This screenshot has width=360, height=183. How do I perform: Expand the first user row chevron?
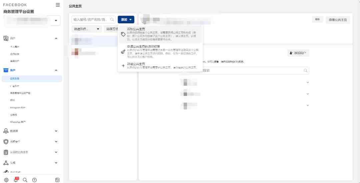(x=308, y=82)
